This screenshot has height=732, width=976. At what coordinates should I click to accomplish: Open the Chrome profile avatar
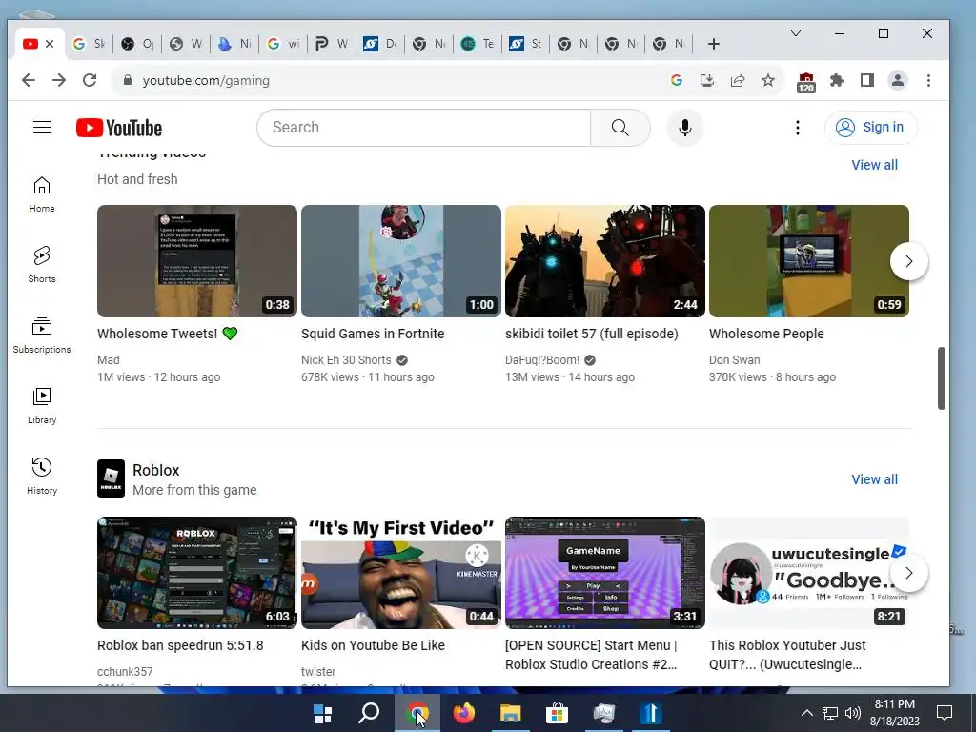(898, 80)
